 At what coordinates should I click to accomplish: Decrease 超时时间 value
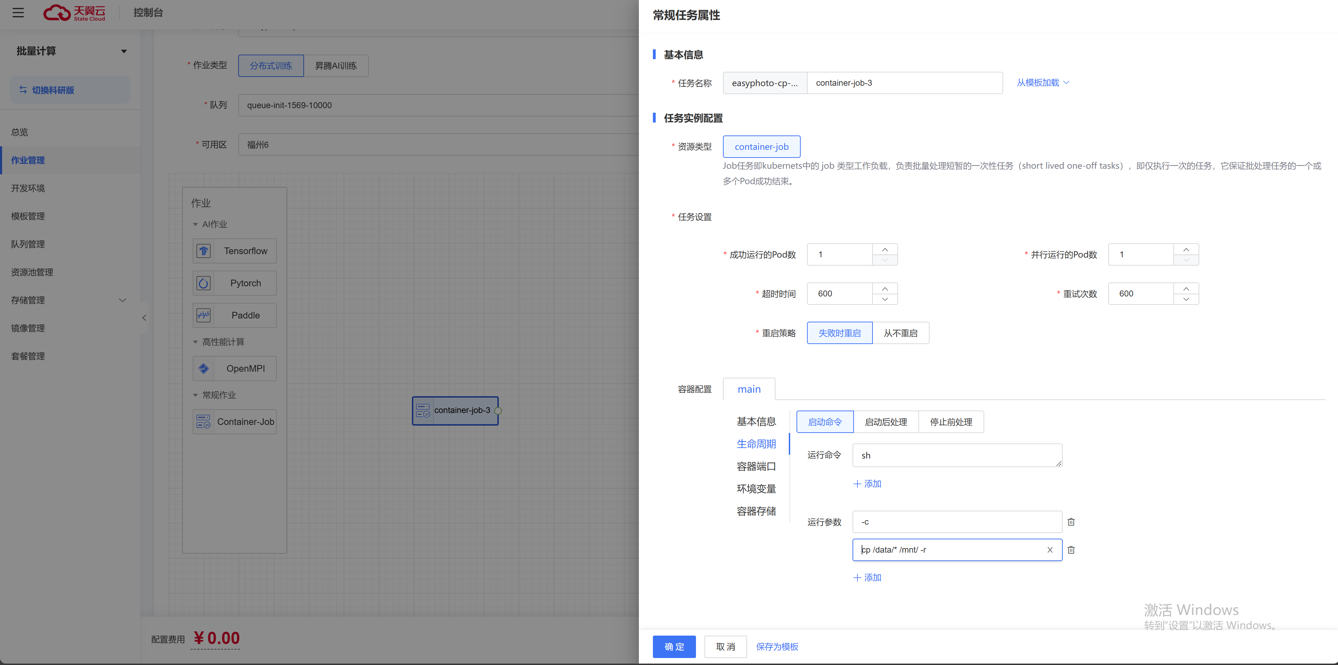coord(884,300)
